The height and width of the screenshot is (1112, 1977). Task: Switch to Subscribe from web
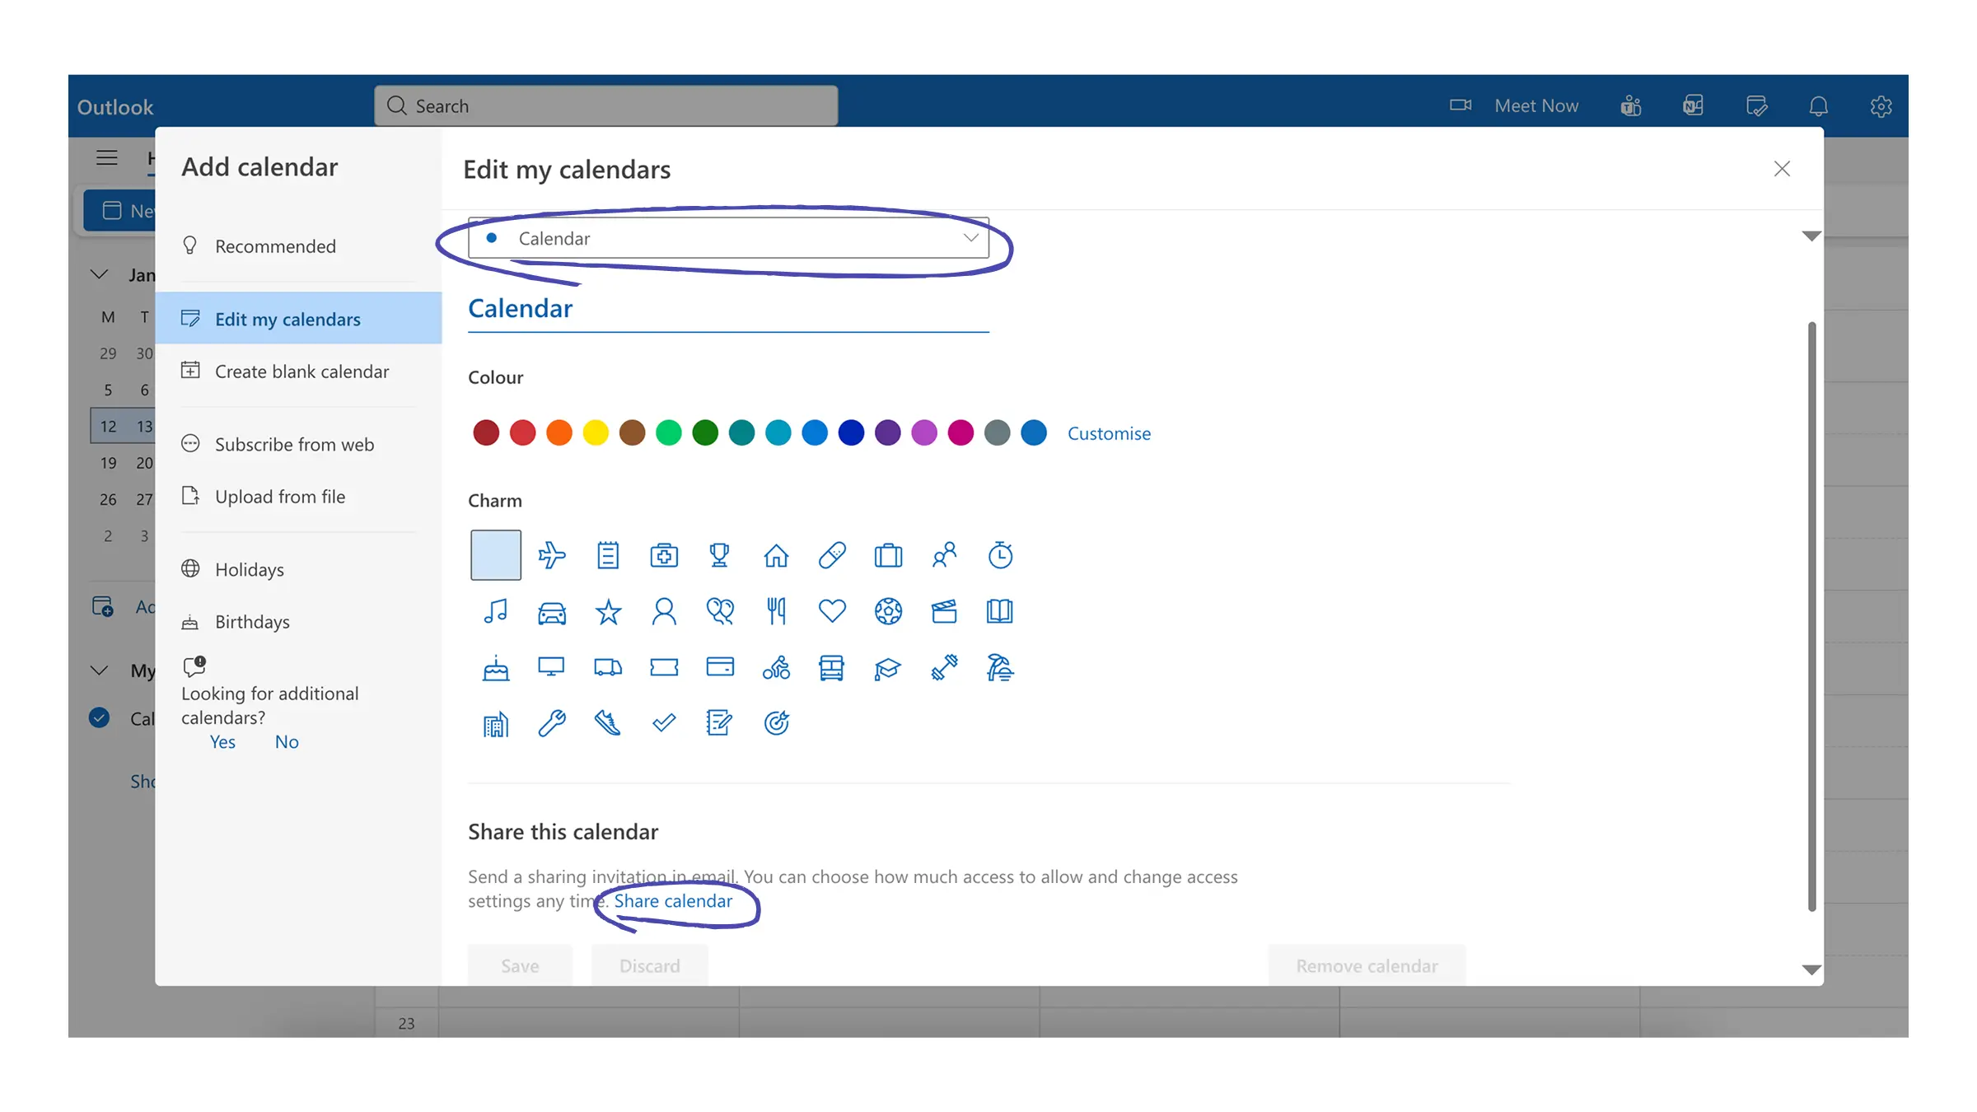(x=294, y=445)
